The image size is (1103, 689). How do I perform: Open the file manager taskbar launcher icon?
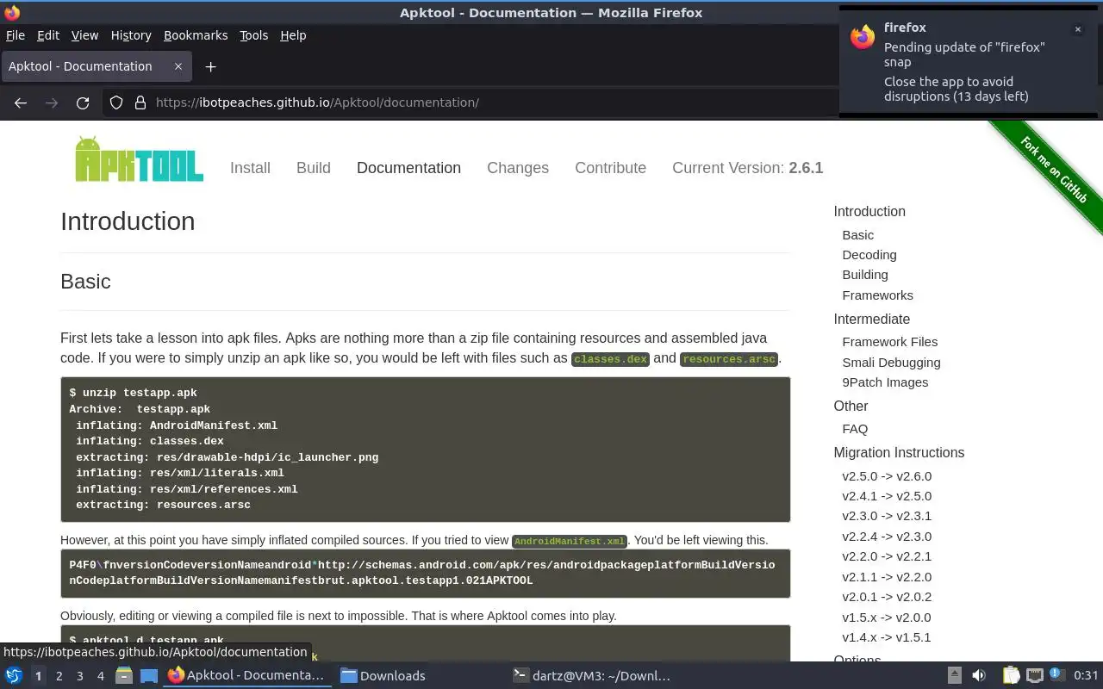coord(124,676)
